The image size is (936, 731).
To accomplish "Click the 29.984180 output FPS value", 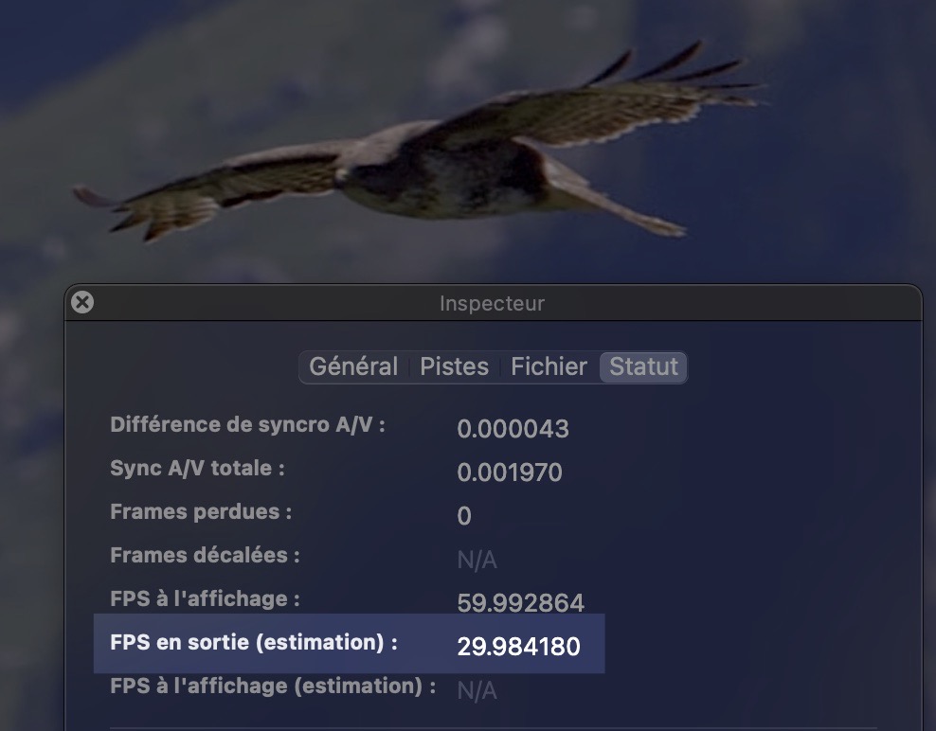I will coord(519,647).
